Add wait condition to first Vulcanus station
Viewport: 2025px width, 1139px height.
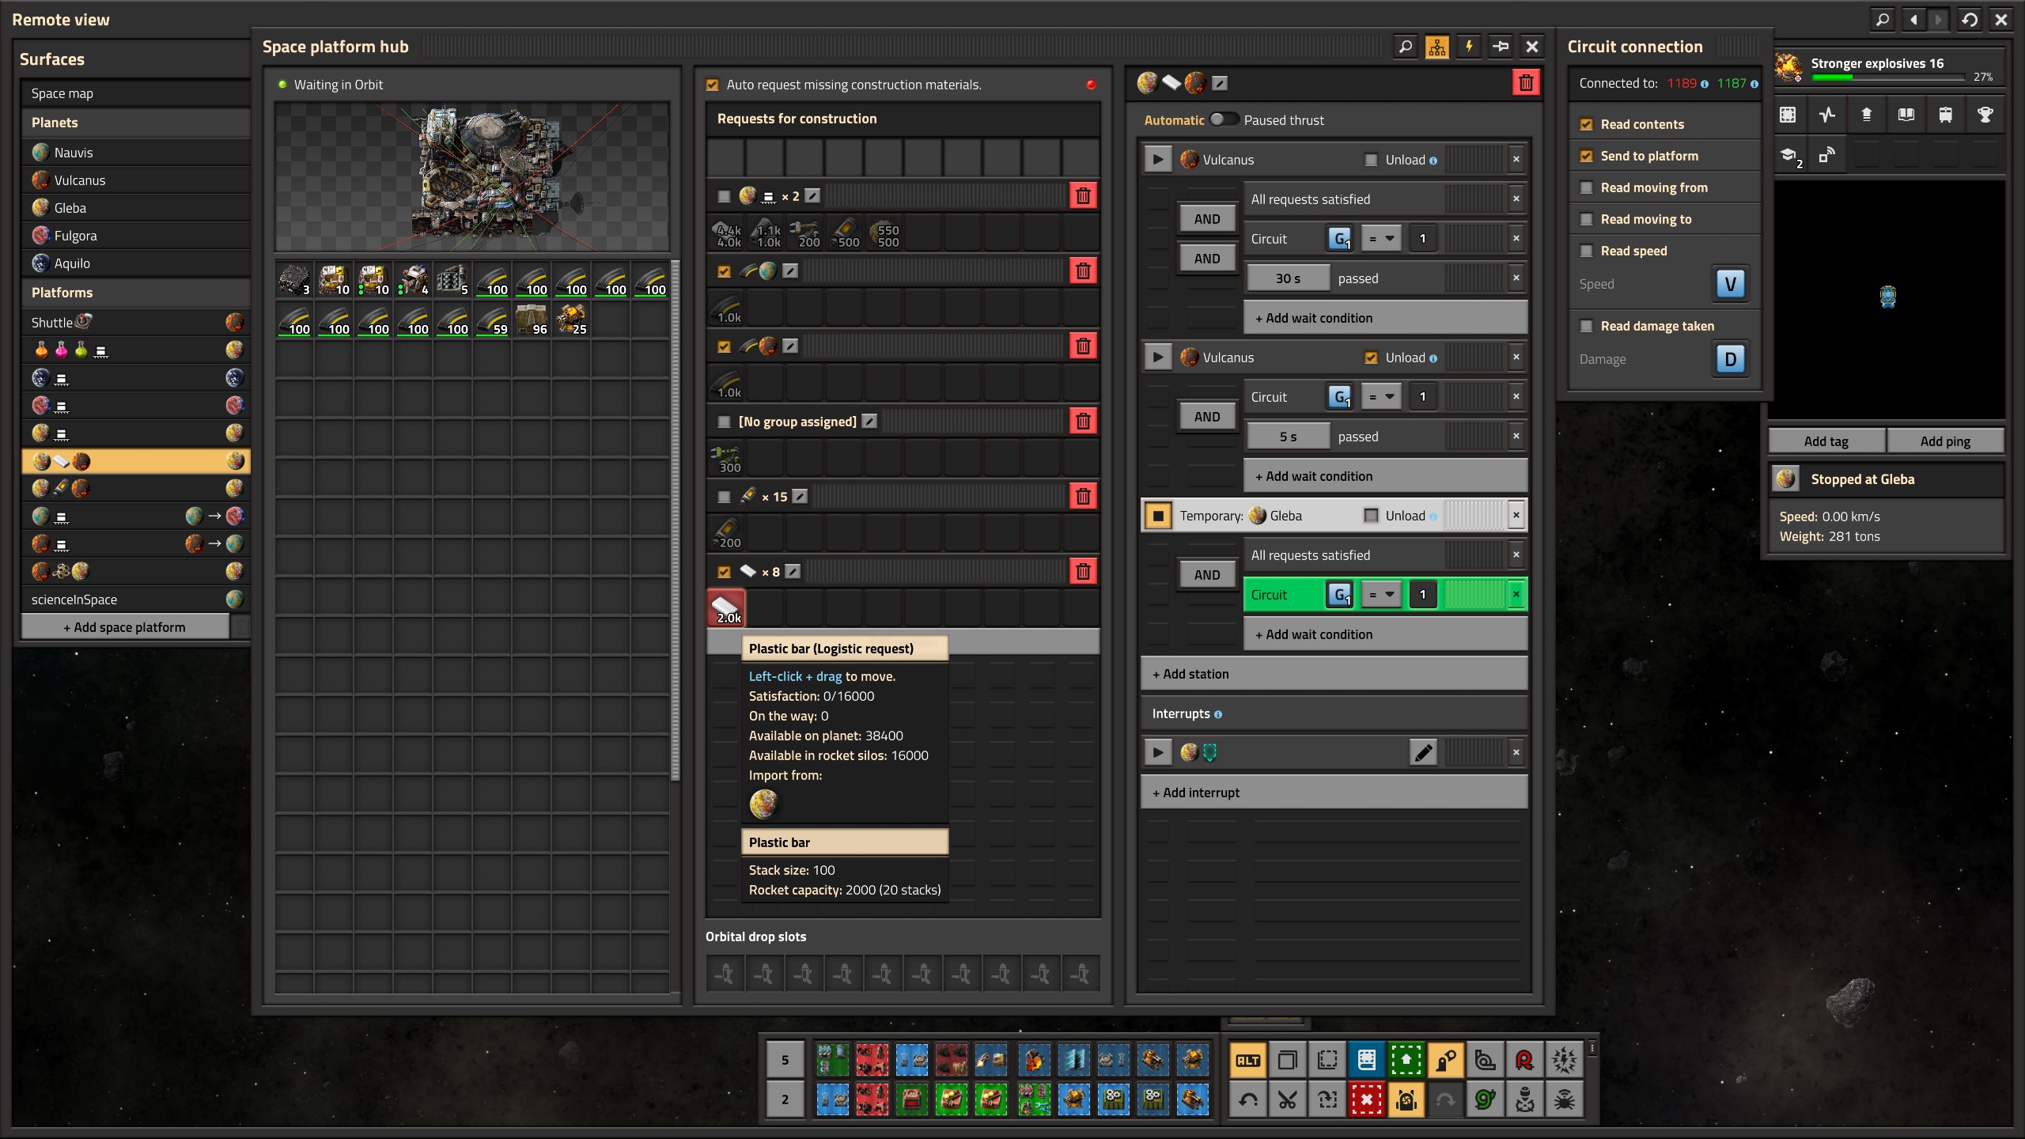(1385, 318)
